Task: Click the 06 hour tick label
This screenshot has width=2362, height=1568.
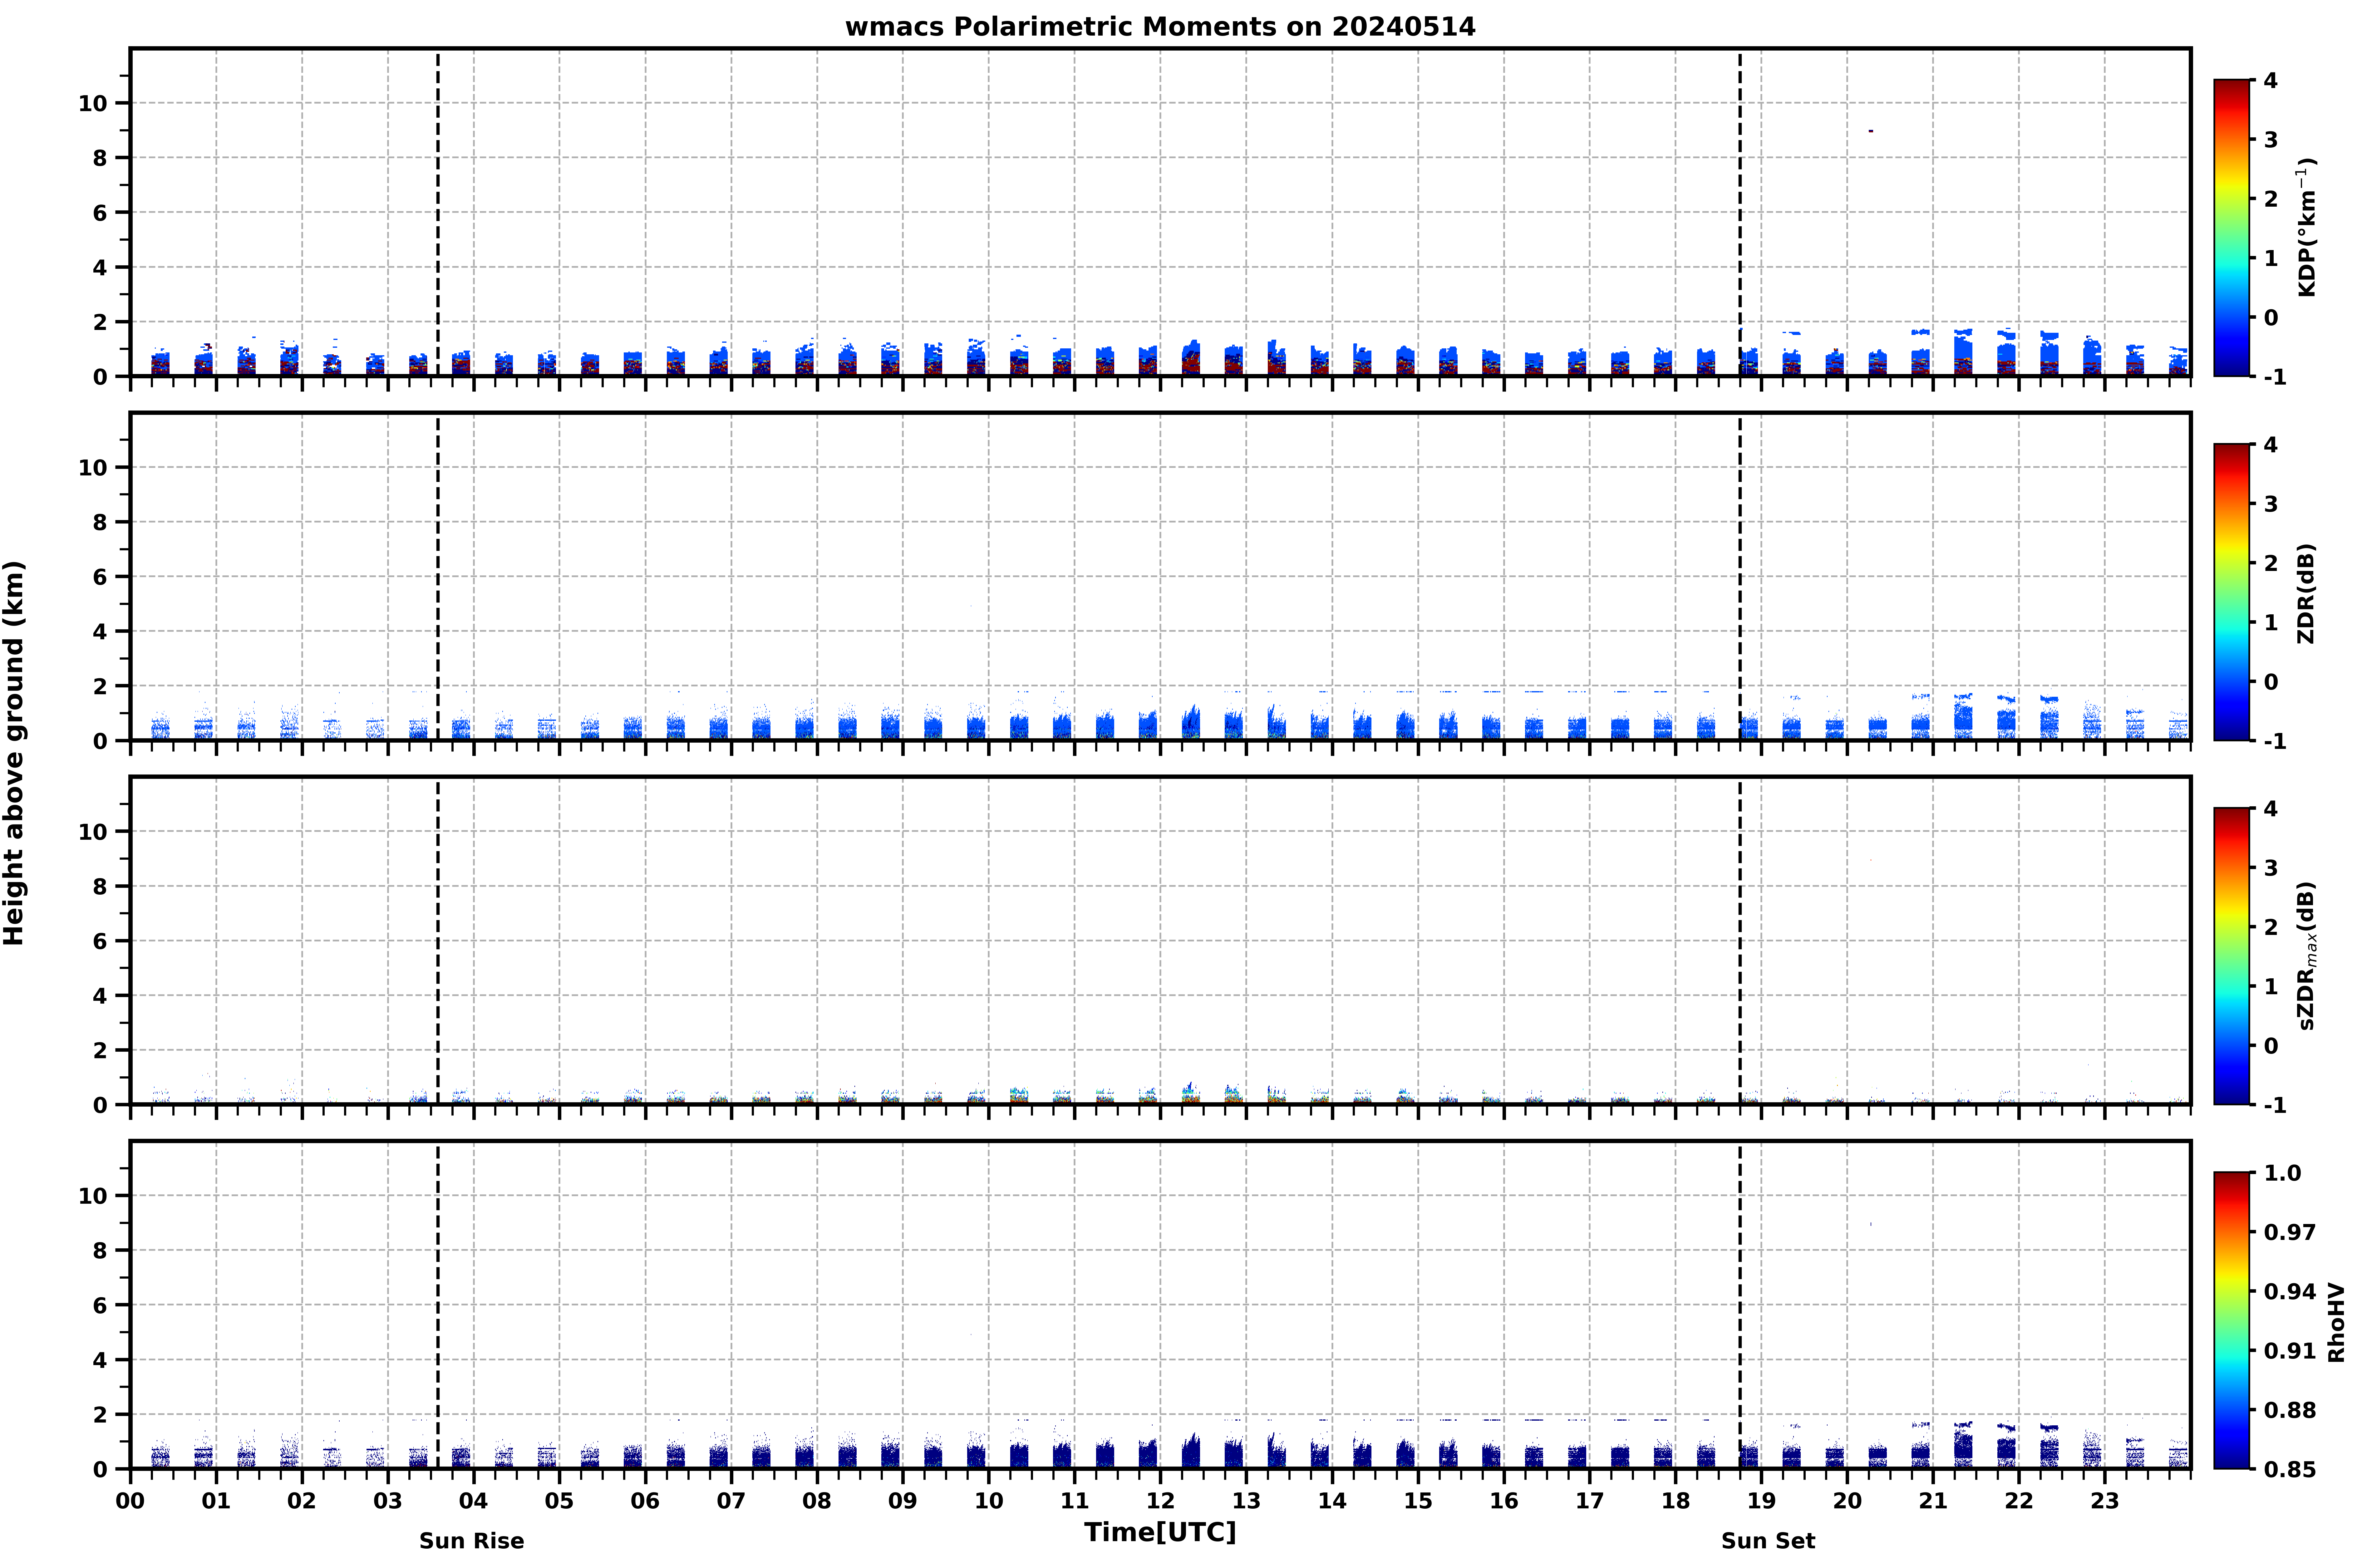Action: coord(645,1501)
